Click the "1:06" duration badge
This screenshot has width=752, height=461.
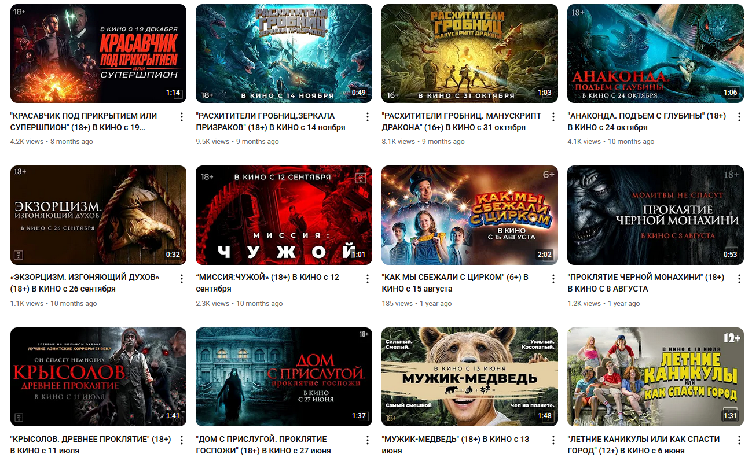pos(731,93)
